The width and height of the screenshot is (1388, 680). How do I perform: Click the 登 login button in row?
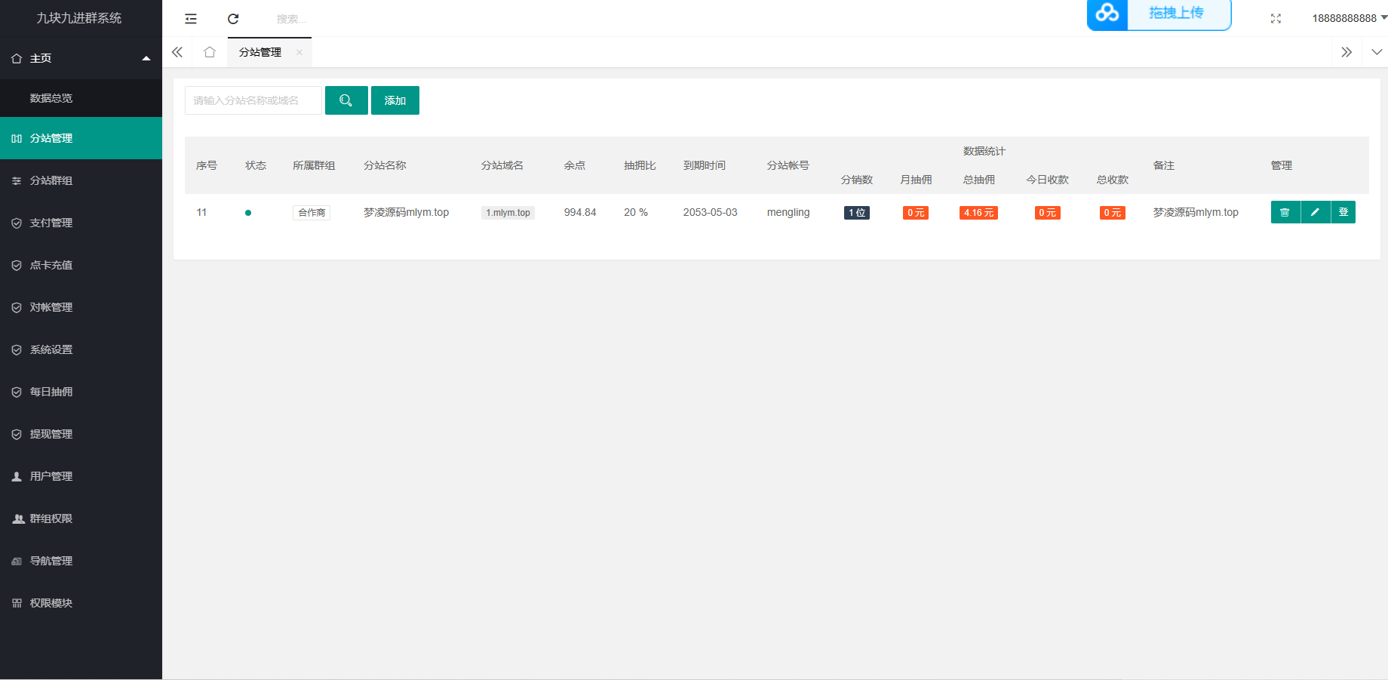1343,212
